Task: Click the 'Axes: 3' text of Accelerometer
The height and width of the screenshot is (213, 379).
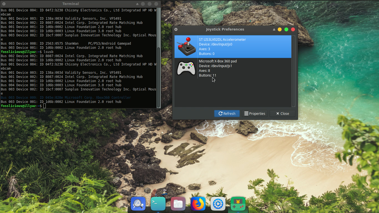Action: point(204,49)
